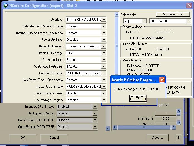Image resolution: width=194 pixels, height=146 pixels.
Task: Confirm the PICmicro changed message with OK
Action: [x=138, y=98]
